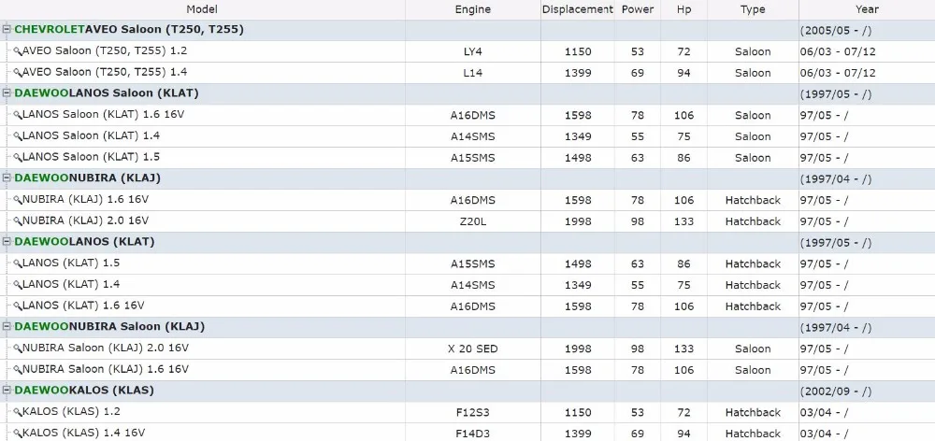Click magnifier icon for LANOS (KLAT) 1.6 16V hatchback

[x=17, y=306]
